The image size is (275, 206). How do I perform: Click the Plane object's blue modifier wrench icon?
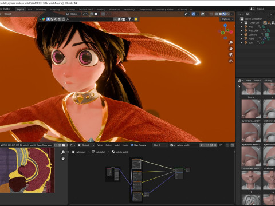[x=264, y=39]
